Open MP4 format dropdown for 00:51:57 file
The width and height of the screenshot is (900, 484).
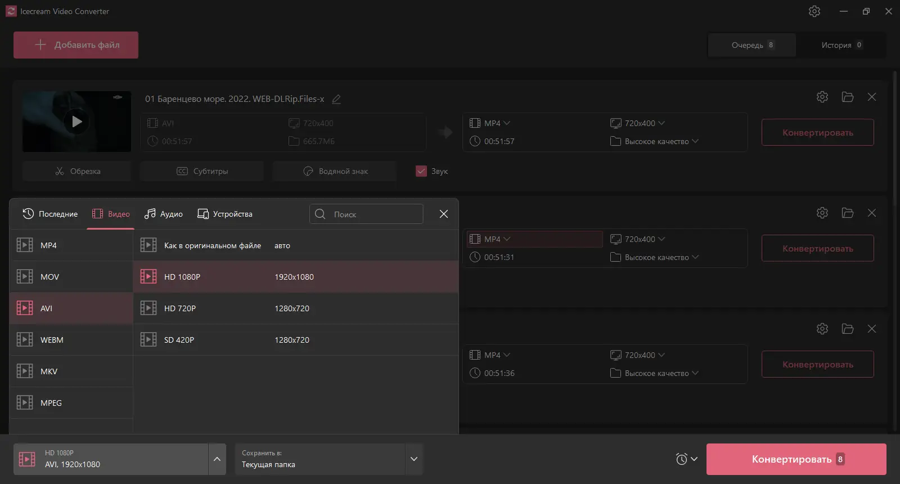pyautogui.click(x=490, y=123)
